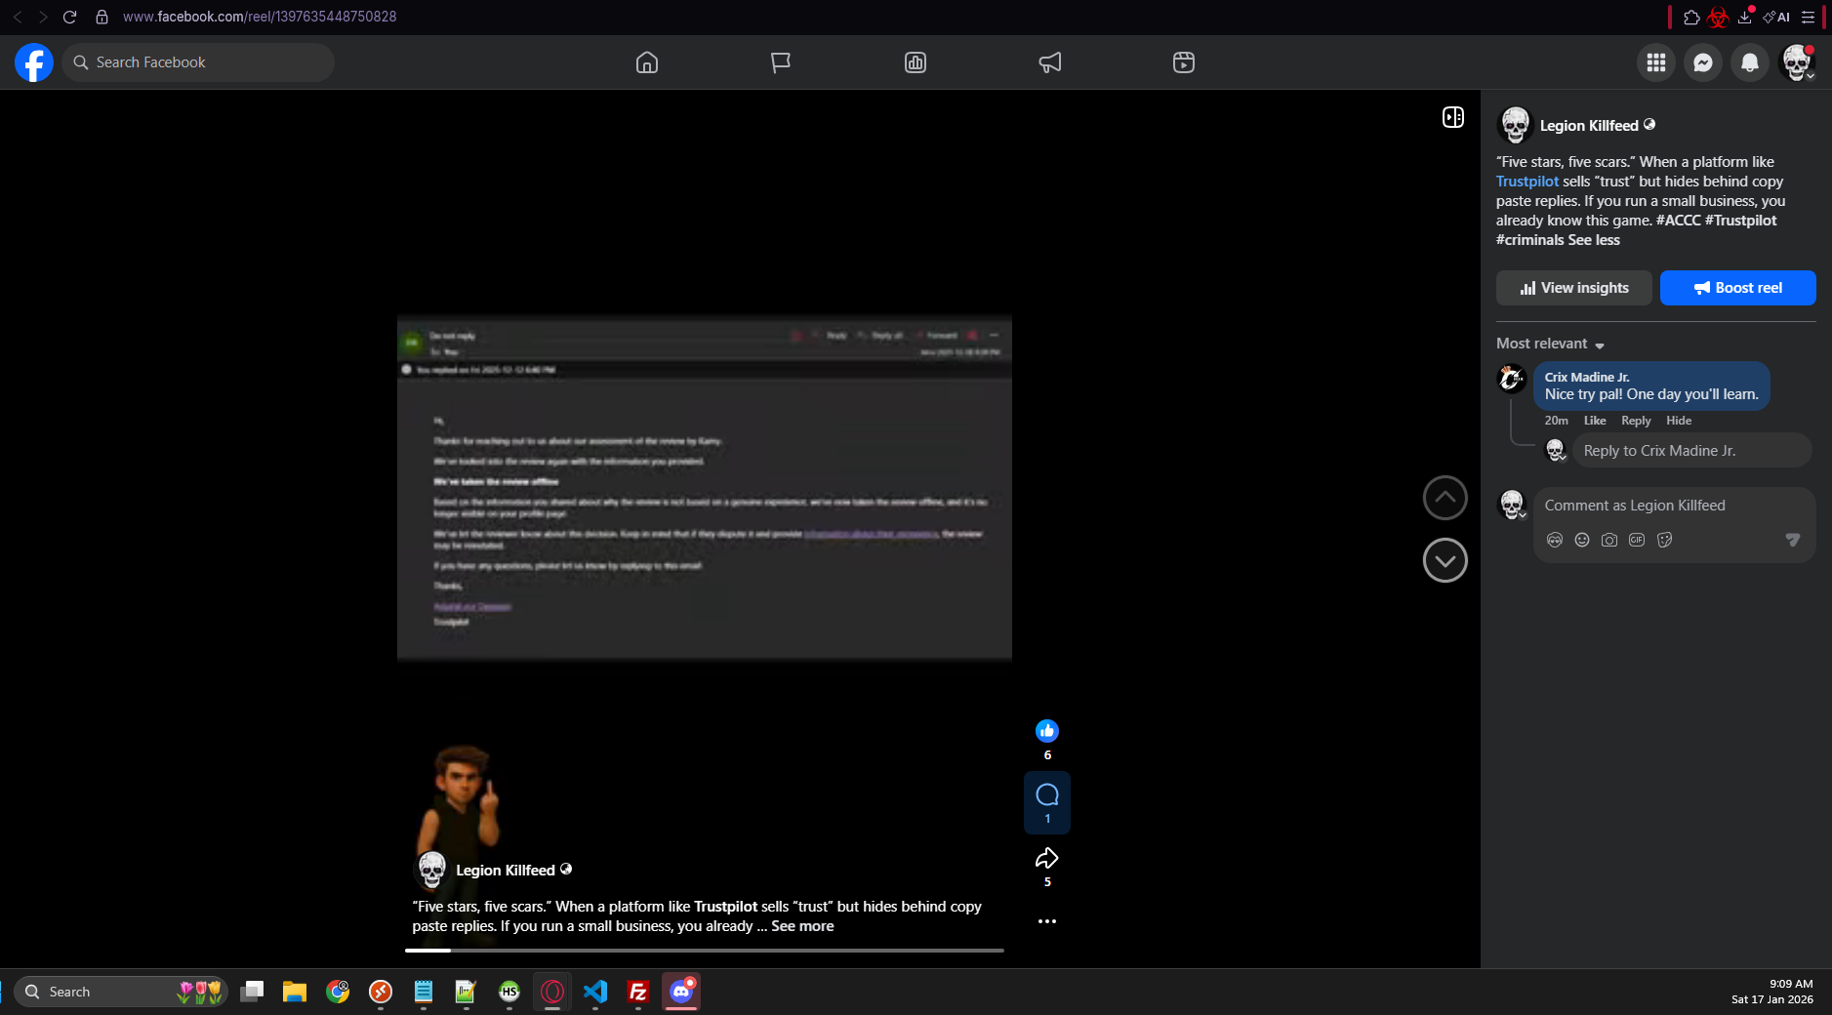
Task: Hide Crix Madine Jr.'s comment
Action: pyautogui.click(x=1679, y=421)
